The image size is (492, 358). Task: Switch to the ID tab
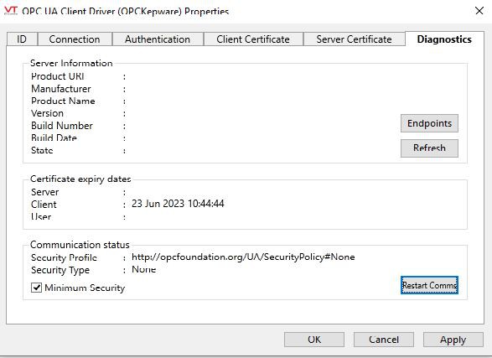click(x=22, y=39)
